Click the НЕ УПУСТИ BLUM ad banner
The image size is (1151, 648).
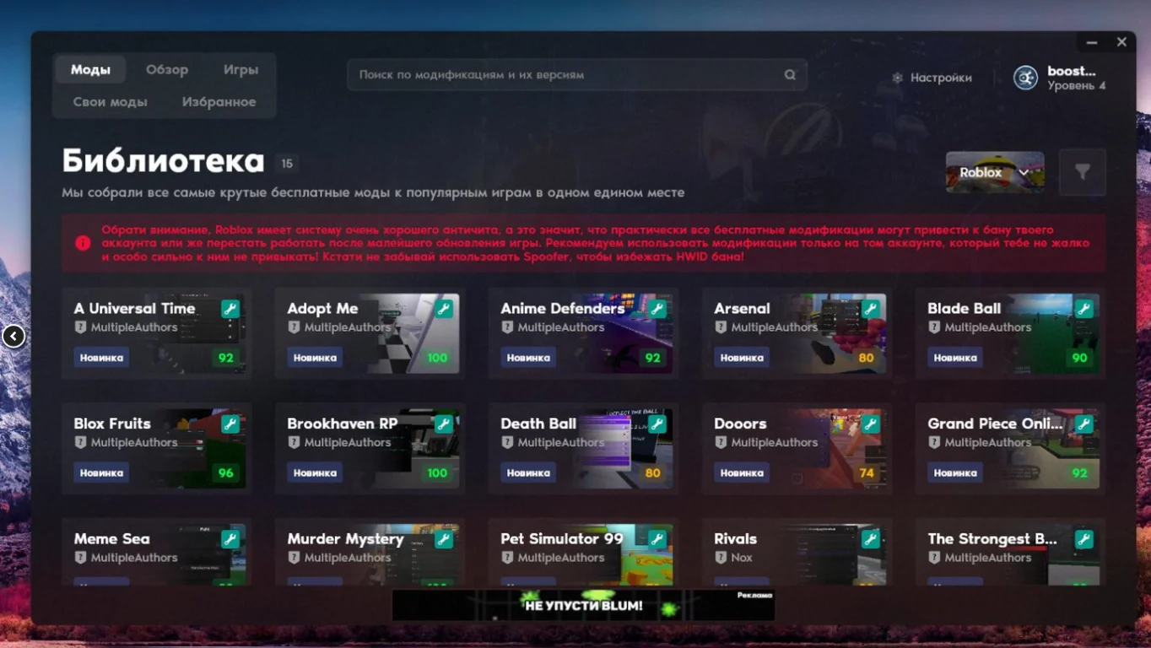pyautogui.click(x=583, y=605)
